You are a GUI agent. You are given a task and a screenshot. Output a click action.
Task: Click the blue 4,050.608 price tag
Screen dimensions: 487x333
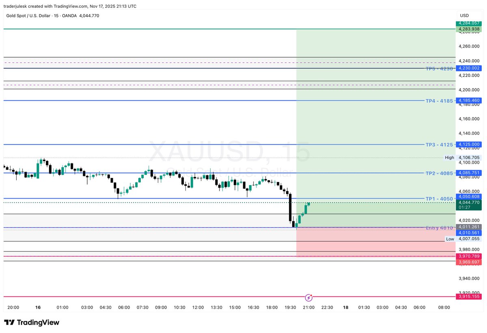[469, 197]
